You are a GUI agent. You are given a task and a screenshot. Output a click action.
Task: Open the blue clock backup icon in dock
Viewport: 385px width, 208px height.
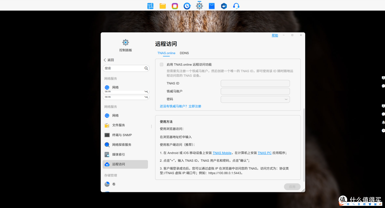187,6
